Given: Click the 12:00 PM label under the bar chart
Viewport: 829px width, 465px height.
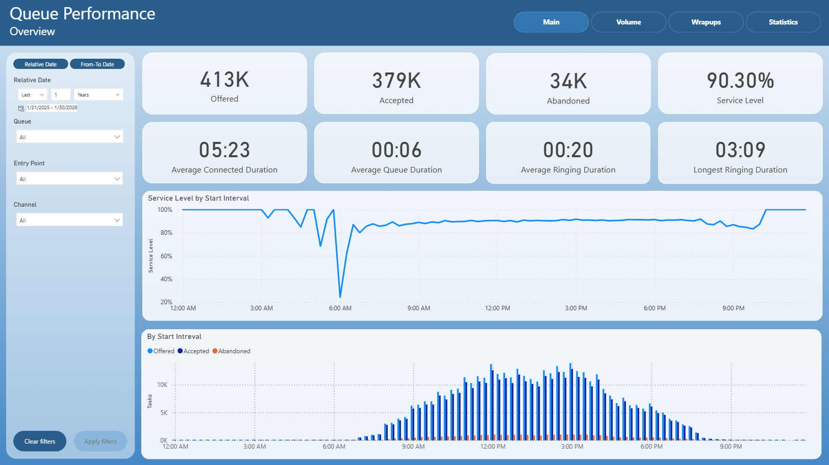Looking at the screenshot, I should 493,447.
